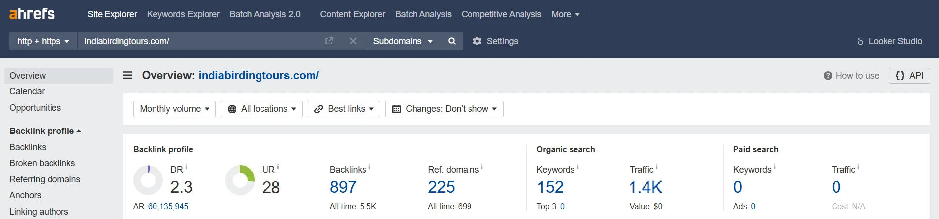939x219 pixels.
Task: Open the All locations dropdown
Action: (x=261, y=109)
